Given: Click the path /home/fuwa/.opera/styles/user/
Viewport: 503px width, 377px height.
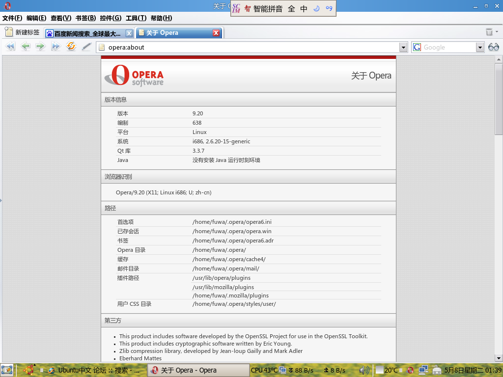Looking at the screenshot, I should pos(234,304).
